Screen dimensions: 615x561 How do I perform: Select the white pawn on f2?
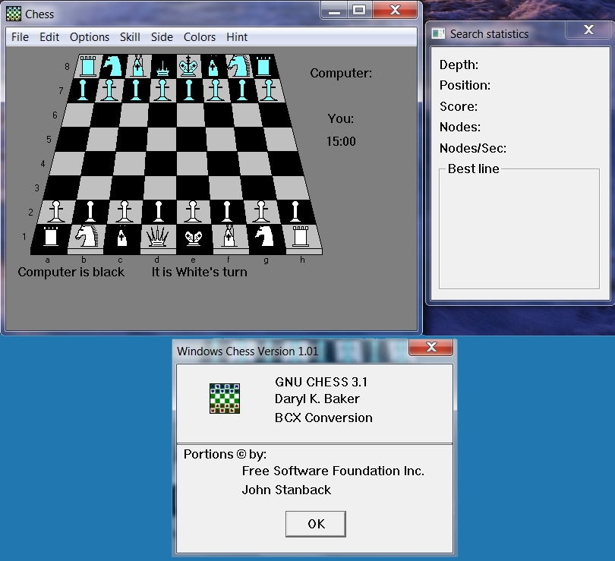point(227,212)
